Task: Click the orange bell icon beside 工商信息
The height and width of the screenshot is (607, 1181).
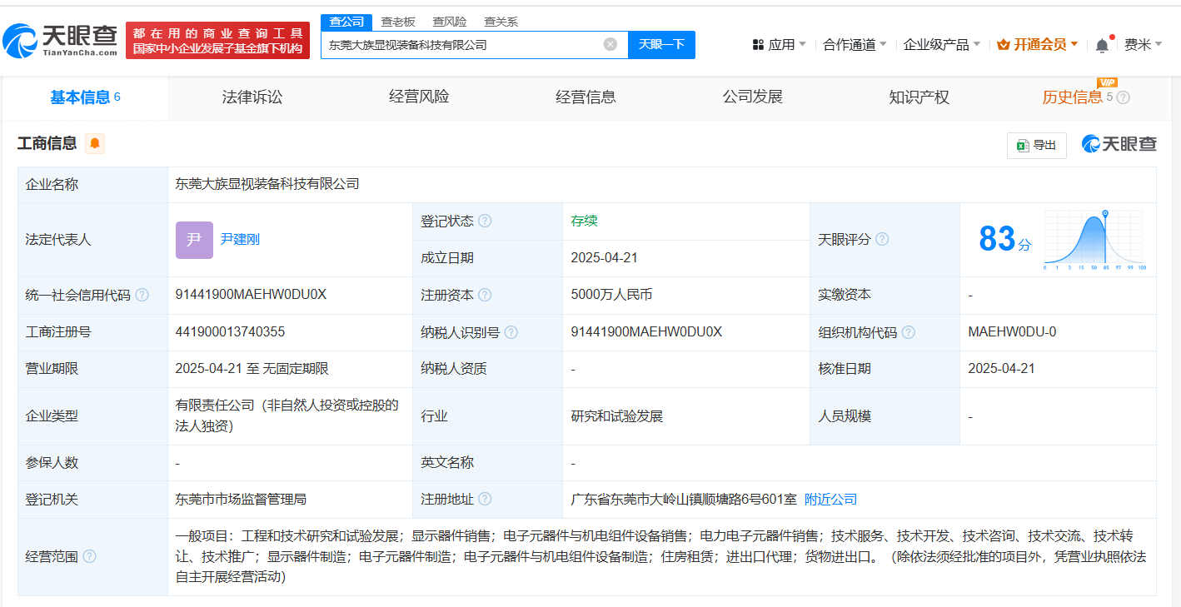Action: 93,143
